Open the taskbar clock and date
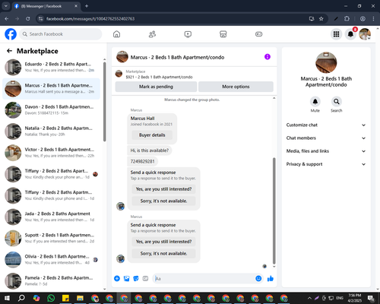 (x=355, y=298)
